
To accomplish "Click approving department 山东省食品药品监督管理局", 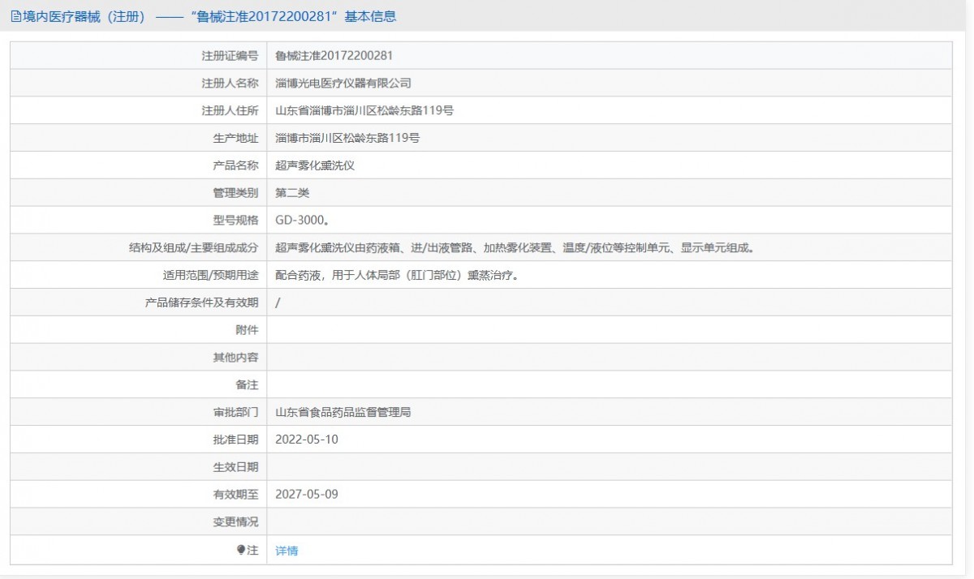I will point(343,412).
